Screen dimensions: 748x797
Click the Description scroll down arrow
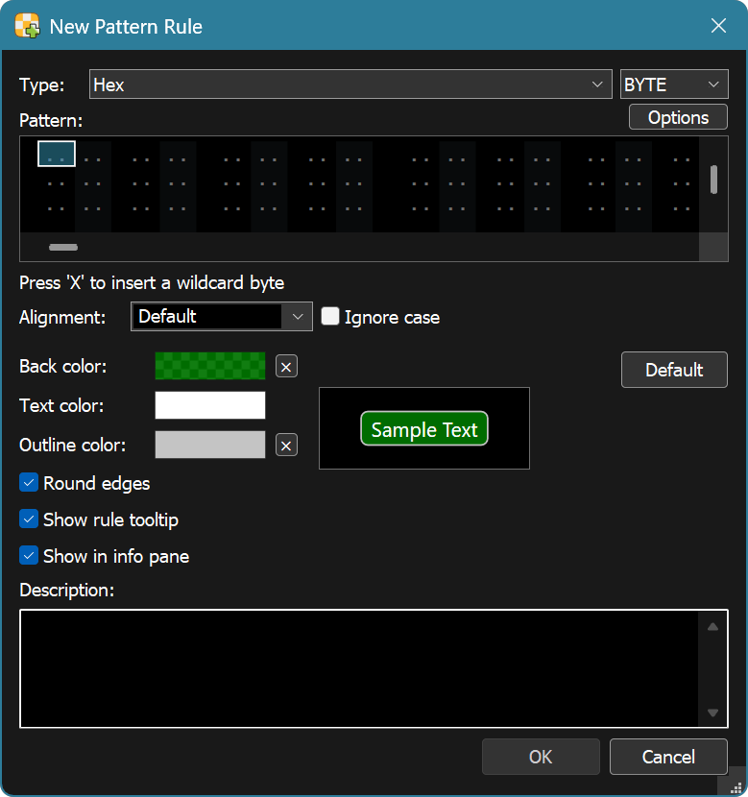click(x=712, y=712)
